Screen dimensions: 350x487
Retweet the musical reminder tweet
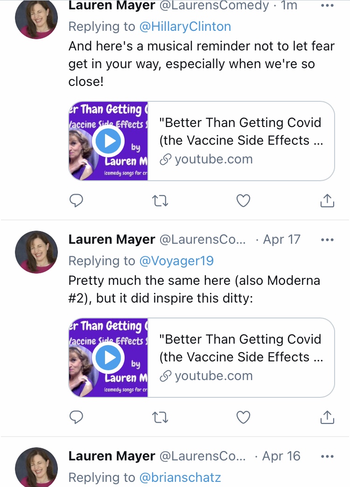pyautogui.click(x=161, y=201)
